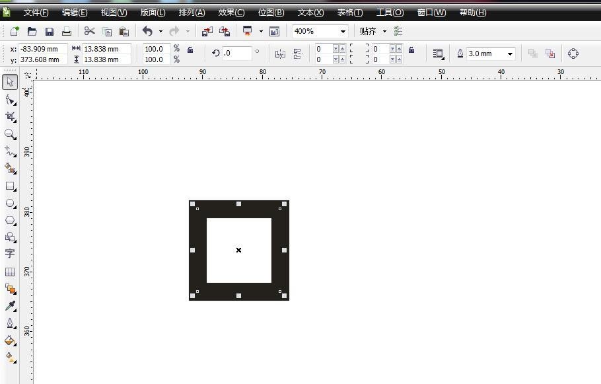Select the Zoom magnifier tool
This screenshot has height=384, width=601.
click(11, 134)
